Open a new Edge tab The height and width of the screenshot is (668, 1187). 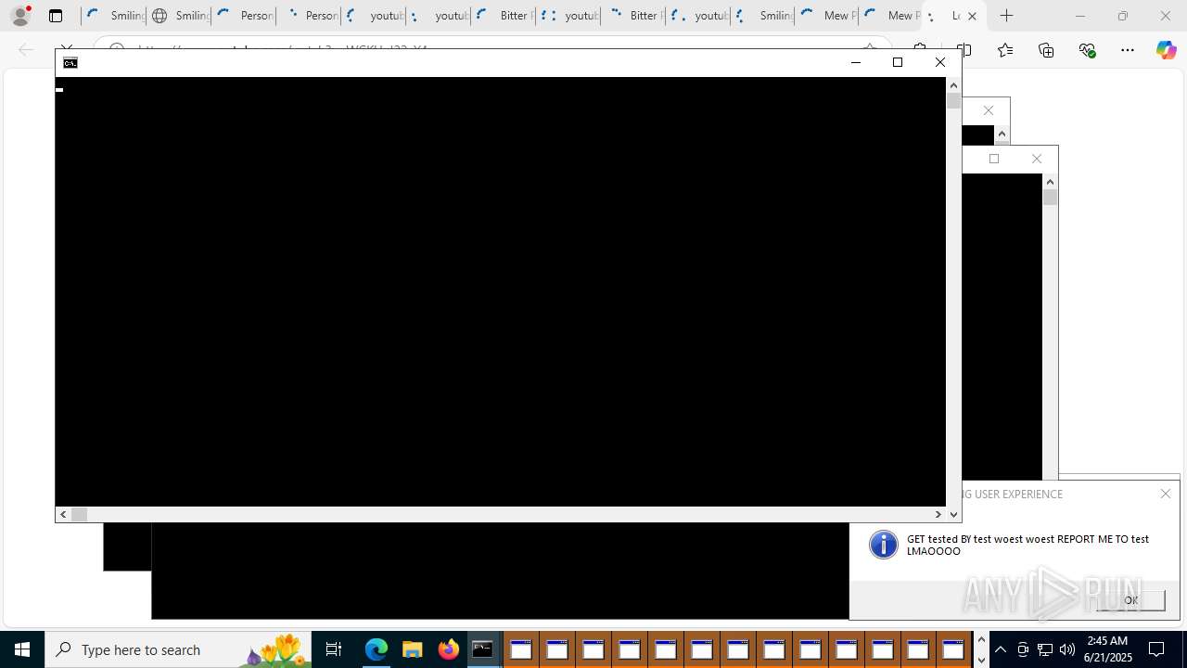click(1007, 16)
